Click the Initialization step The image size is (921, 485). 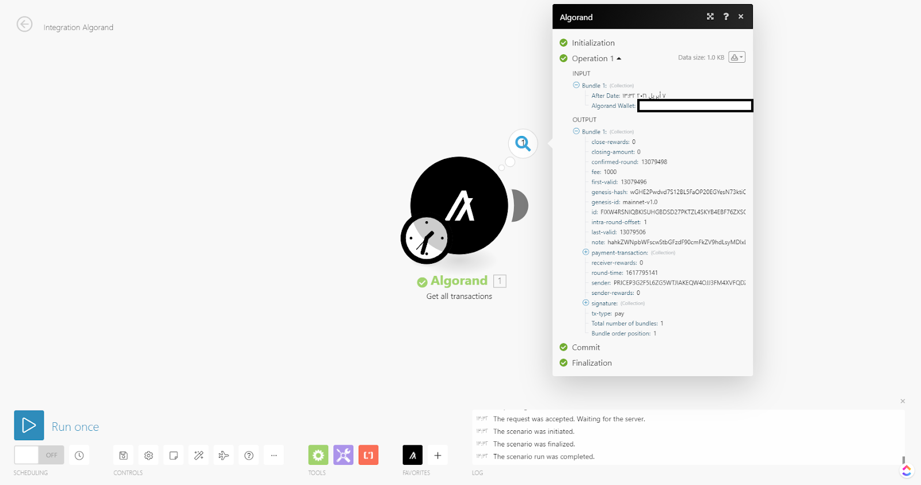pos(593,43)
